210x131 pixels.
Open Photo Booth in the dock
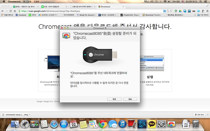(x=132, y=124)
